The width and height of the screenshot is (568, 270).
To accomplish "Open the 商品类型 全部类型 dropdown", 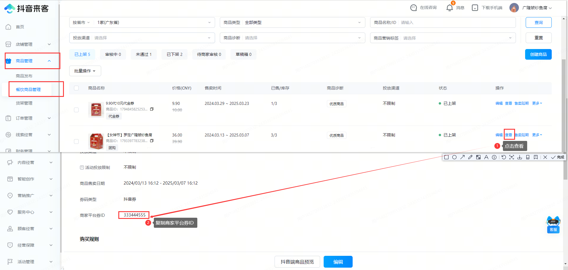I will [x=292, y=22].
